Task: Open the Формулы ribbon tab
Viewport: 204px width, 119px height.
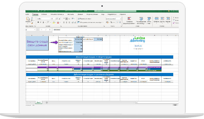Action: tap(71, 14)
